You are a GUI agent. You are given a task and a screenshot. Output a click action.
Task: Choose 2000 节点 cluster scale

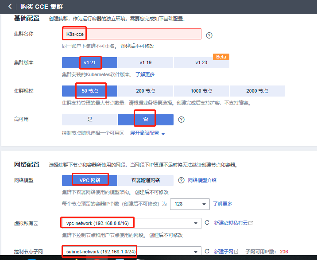point(257,91)
